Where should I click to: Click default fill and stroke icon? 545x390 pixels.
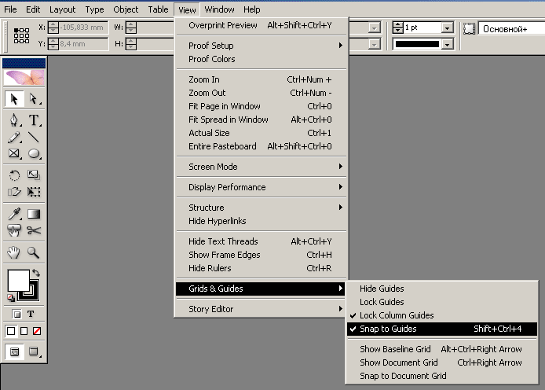click(x=11, y=298)
